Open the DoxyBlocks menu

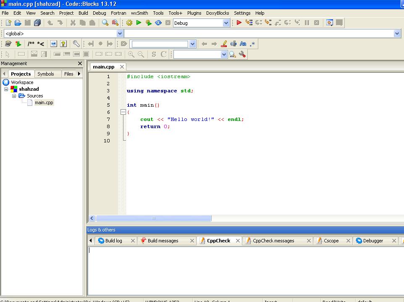218,13
